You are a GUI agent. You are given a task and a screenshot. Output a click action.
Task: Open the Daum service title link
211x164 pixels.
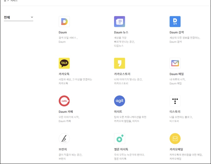[x=63, y=32]
